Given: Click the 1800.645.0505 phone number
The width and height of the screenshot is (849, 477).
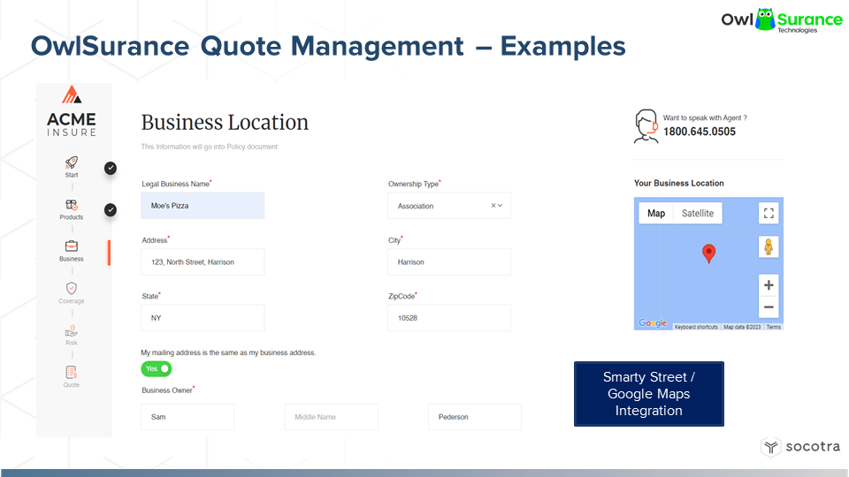Looking at the screenshot, I should pos(699,132).
